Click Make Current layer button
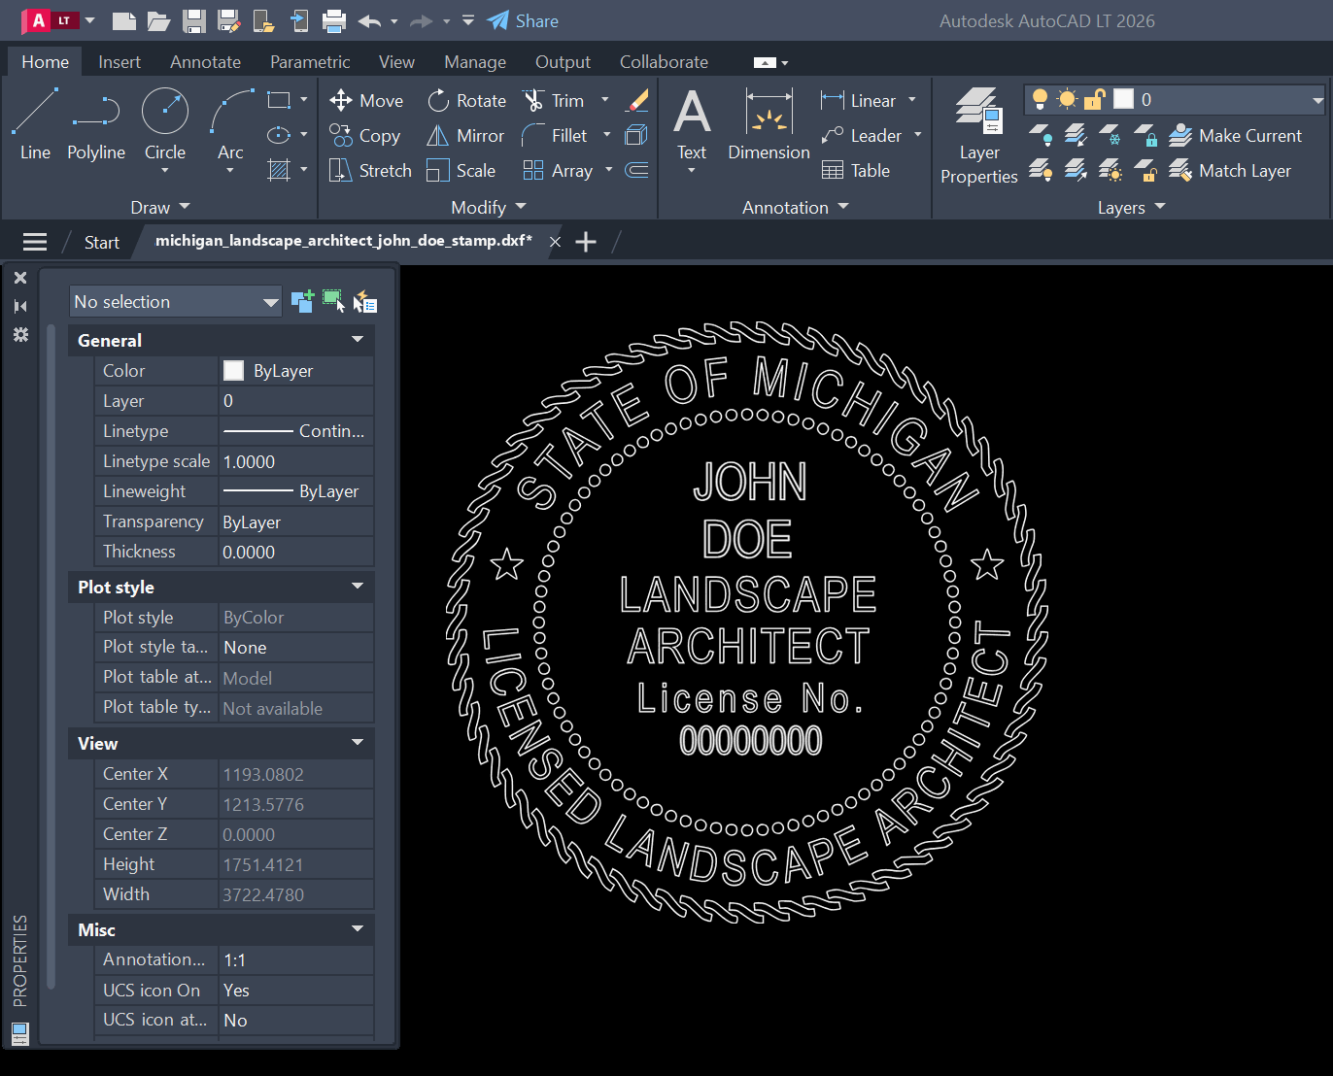Image resolution: width=1333 pixels, height=1076 pixels. 1235,135
